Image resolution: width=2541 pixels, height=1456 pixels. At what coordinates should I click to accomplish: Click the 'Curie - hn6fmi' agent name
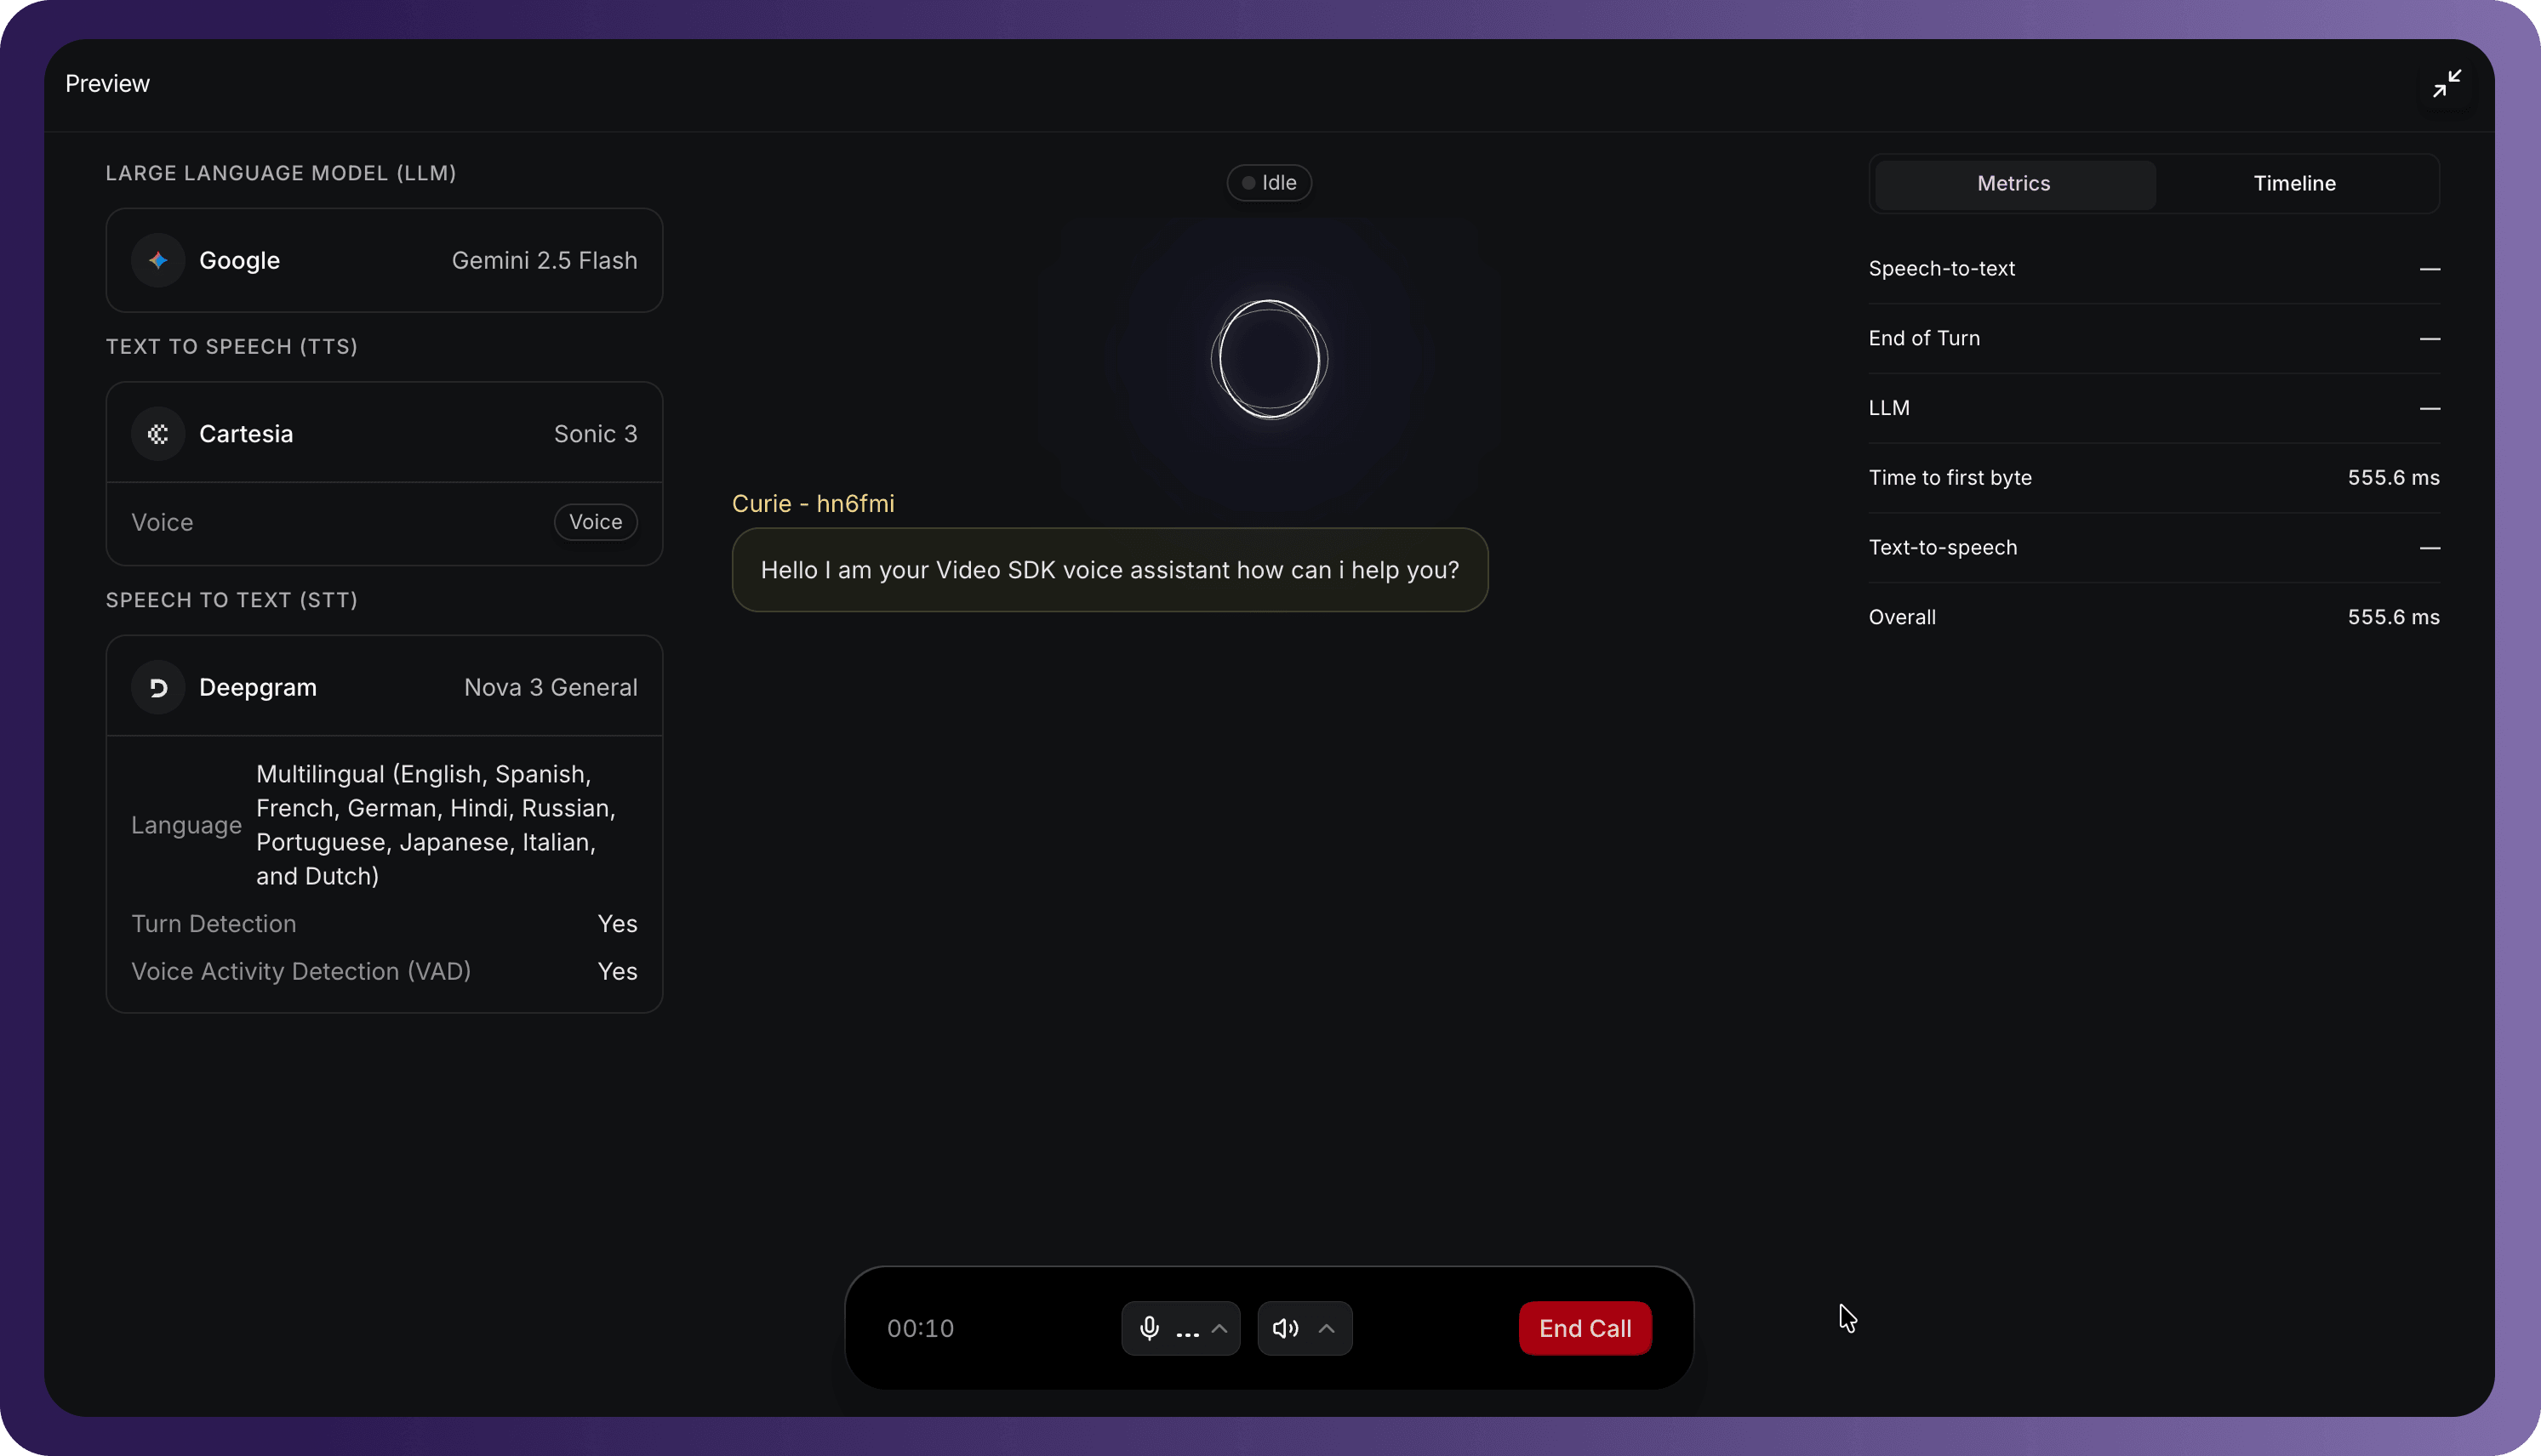[x=814, y=503]
